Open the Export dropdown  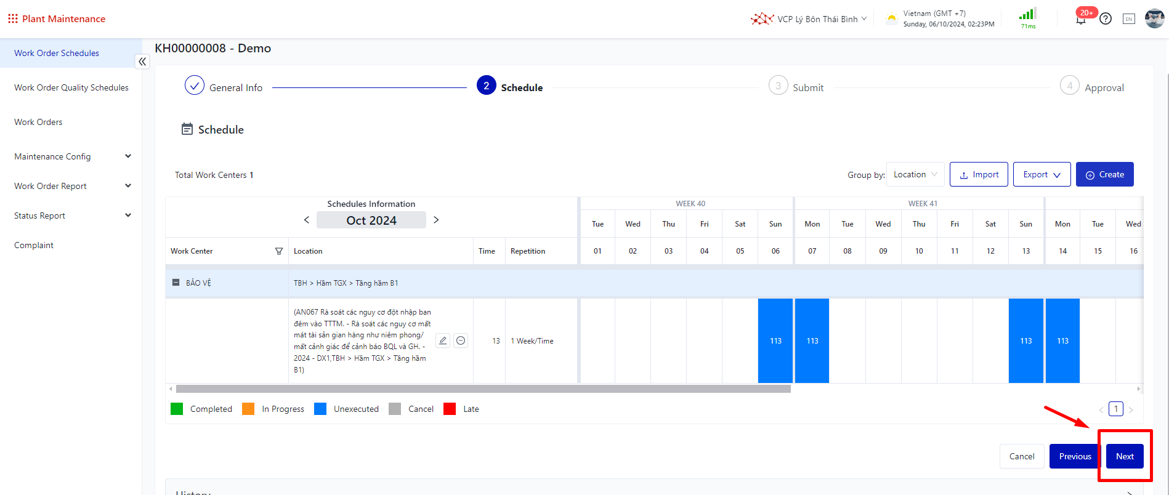coord(1042,174)
